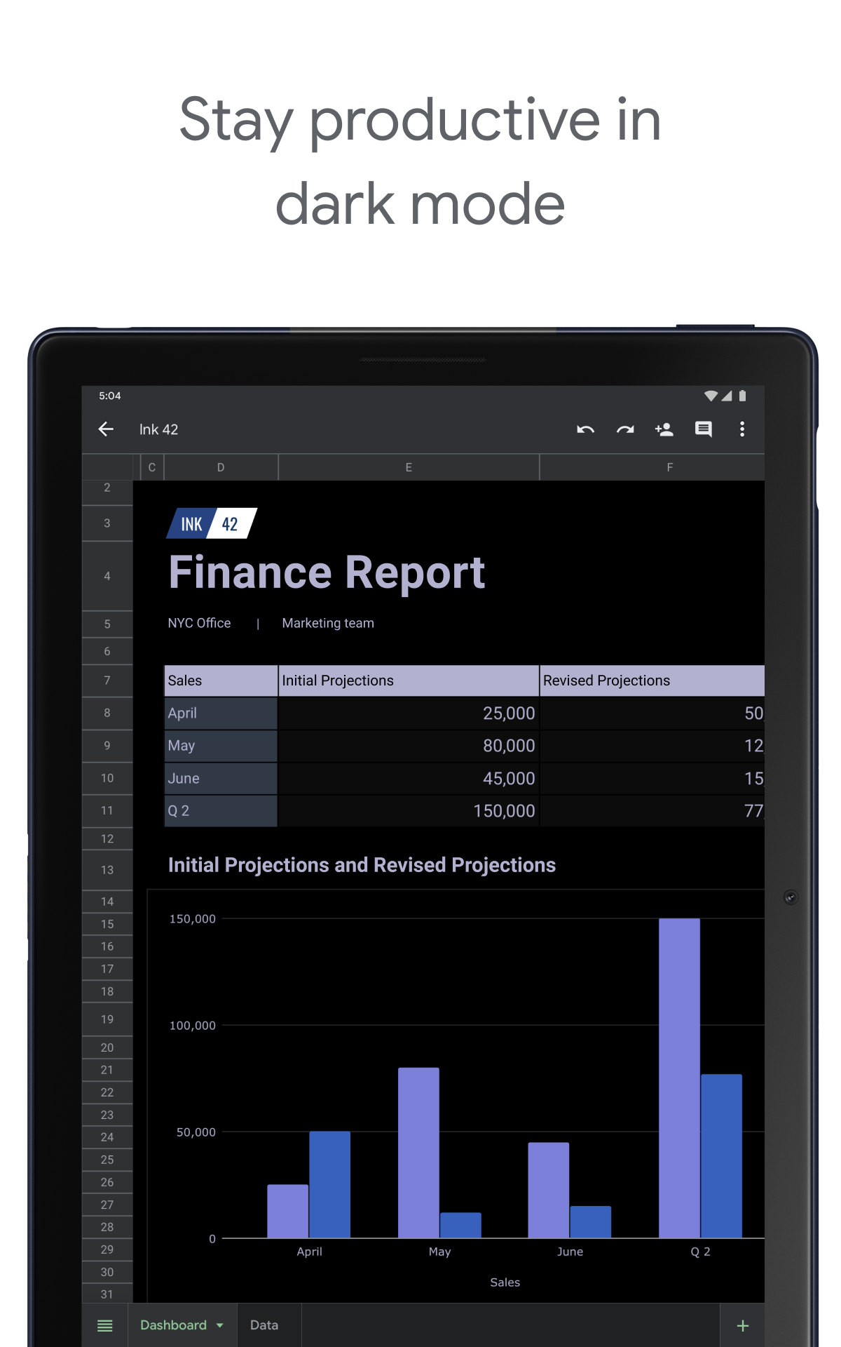This screenshot has width=841, height=1347.
Task: Click the April revised projections bar
Action: pos(330,1184)
